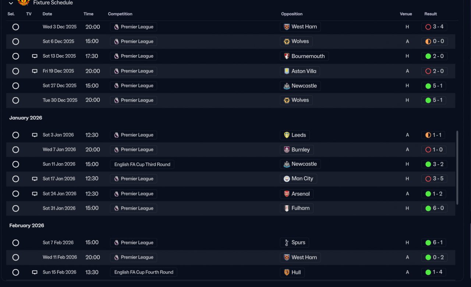The image size is (471, 287).
Task: Sort fixtures by Date column header
Action: 47,14
